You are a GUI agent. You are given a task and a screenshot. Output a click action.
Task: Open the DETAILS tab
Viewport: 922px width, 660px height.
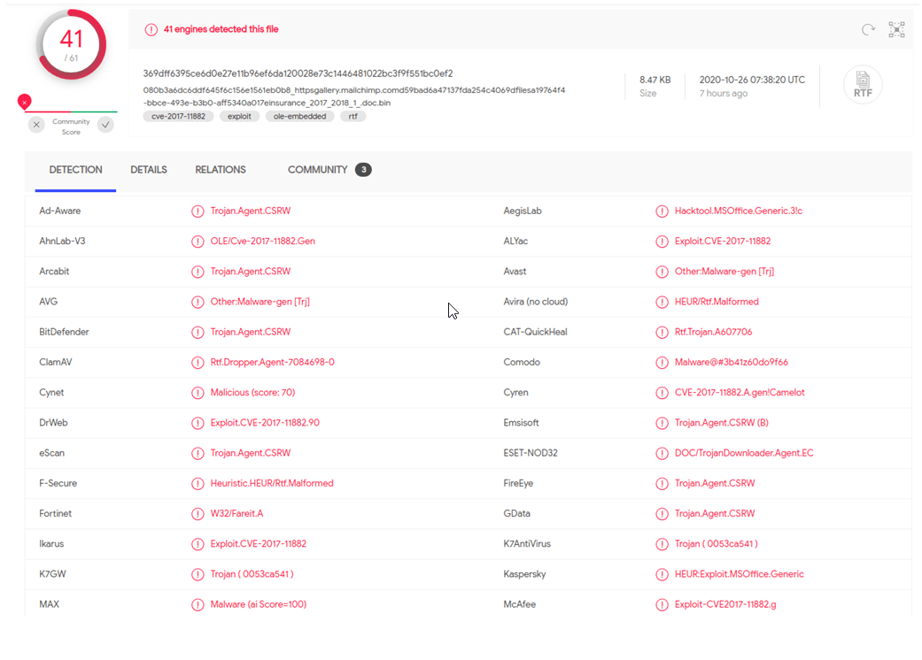click(x=149, y=170)
